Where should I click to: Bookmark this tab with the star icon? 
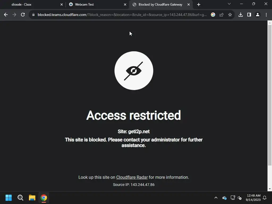pos(230,15)
